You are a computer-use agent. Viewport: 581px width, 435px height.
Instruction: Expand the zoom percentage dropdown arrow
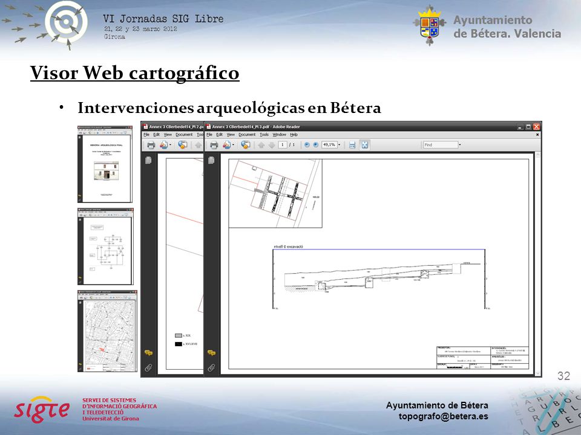click(339, 145)
